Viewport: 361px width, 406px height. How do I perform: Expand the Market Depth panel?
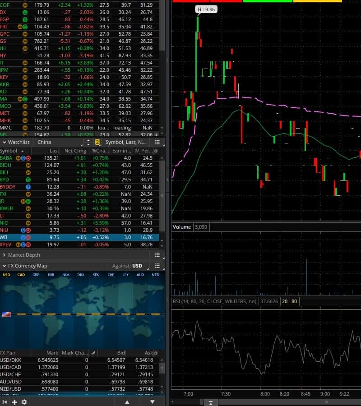[x=4, y=255]
